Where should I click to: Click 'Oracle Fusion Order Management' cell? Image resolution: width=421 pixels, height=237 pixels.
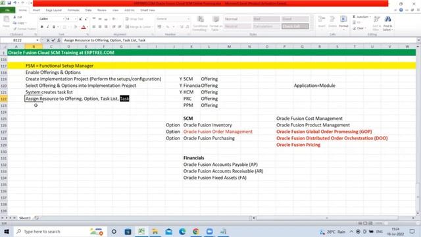point(218,132)
